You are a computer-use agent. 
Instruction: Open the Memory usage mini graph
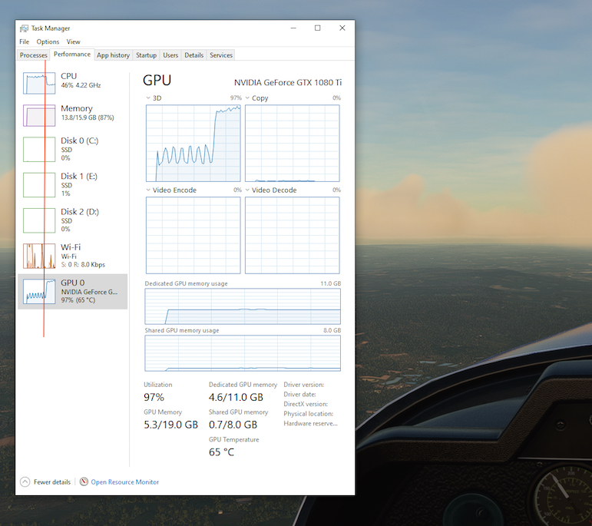tap(39, 115)
